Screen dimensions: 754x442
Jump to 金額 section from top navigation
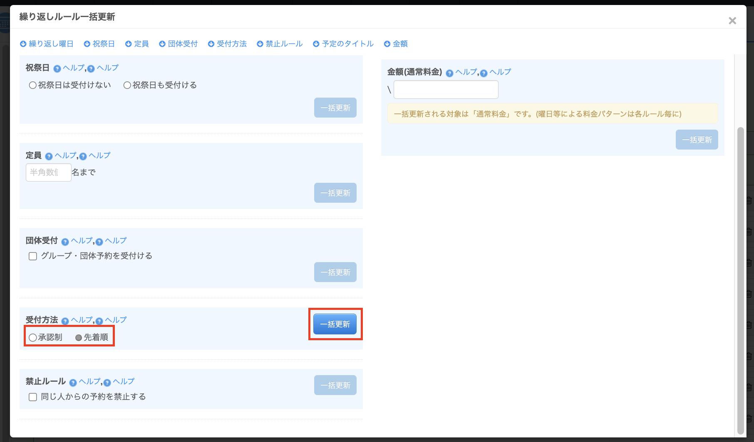[396, 44]
